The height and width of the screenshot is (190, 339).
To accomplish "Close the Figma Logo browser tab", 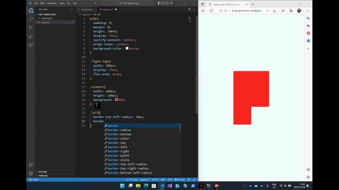I will [x=247, y=4].
